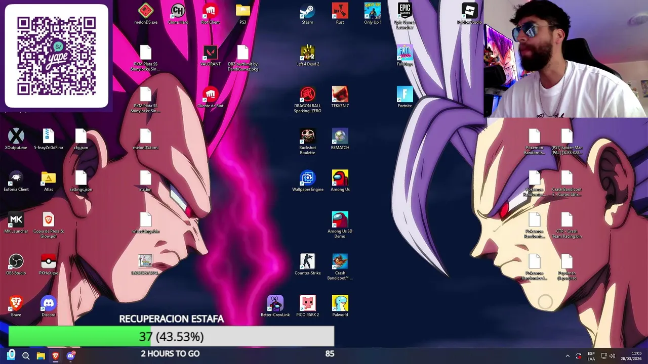The image size is (648, 364).
Task: Select CTR - Crash Team Racing.bin
Action: [x=566, y=225]
